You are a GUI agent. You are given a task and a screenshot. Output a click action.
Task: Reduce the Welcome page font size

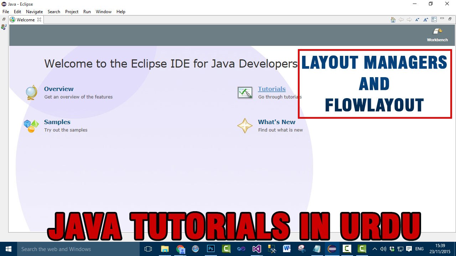[418, 20]
